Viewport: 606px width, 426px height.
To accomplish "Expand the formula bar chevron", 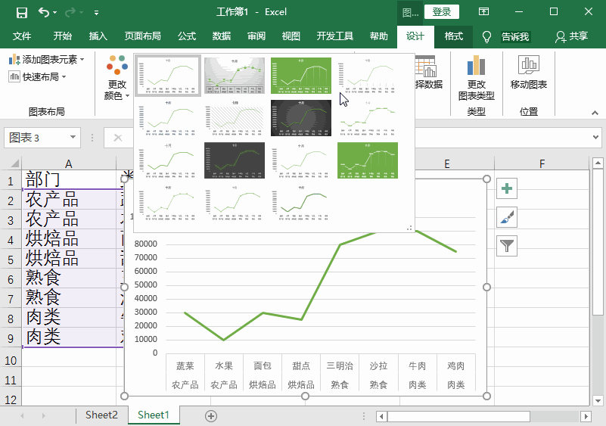I will (x=595, y=137).
